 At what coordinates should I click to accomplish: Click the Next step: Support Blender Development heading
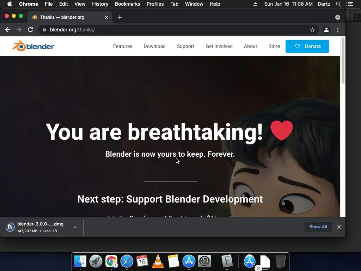pos(170,199)
